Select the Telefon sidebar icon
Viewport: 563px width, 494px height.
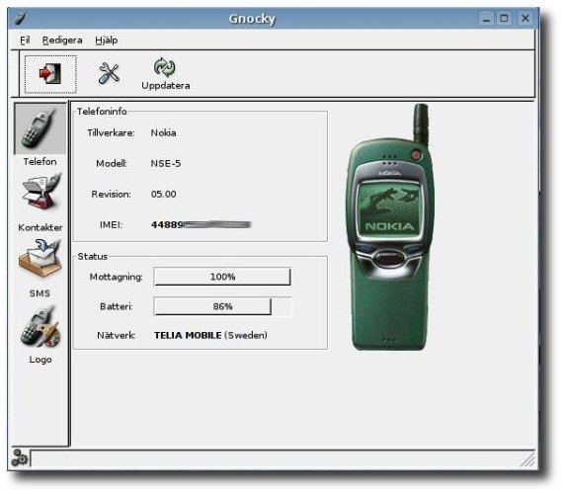[40, 128]
